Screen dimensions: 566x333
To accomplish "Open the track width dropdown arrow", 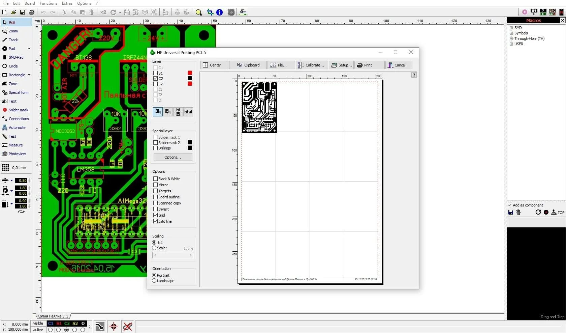I will tap(11, 181).
